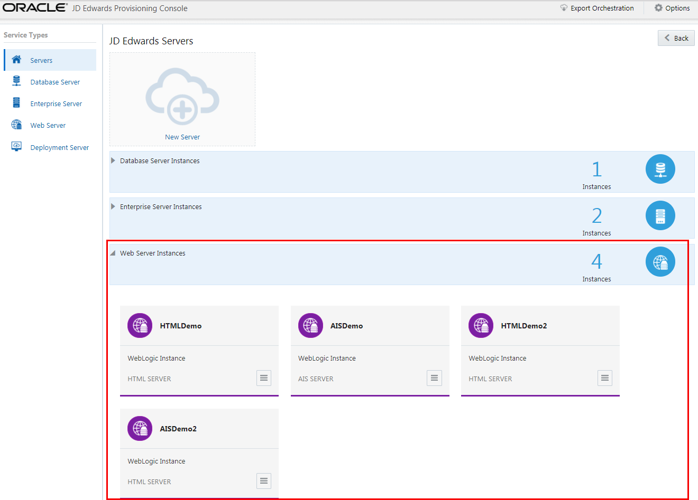Click Export Orchestration
This screenshot has width=698, height=500.
coord(597,8)
